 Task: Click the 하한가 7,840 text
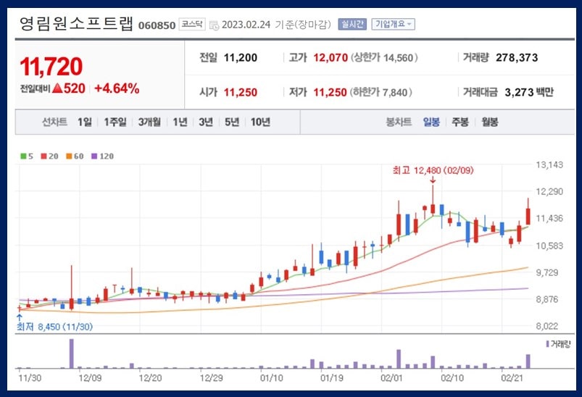[x=381, y=92]
